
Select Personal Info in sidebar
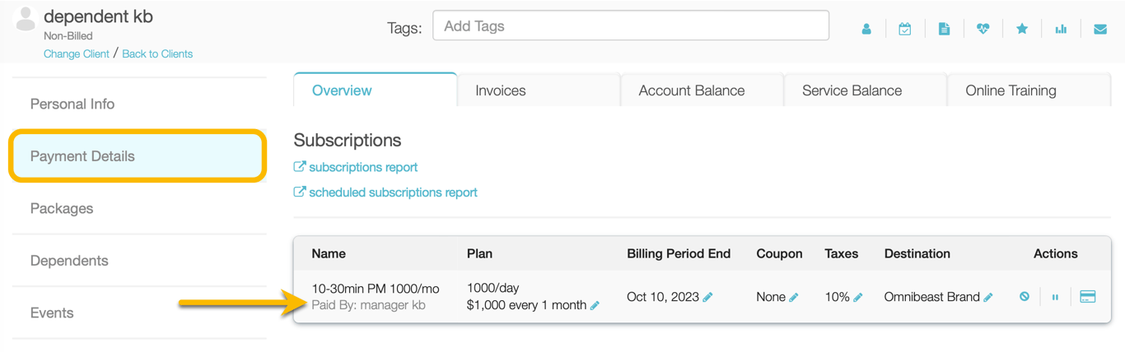tap(139, 104)
